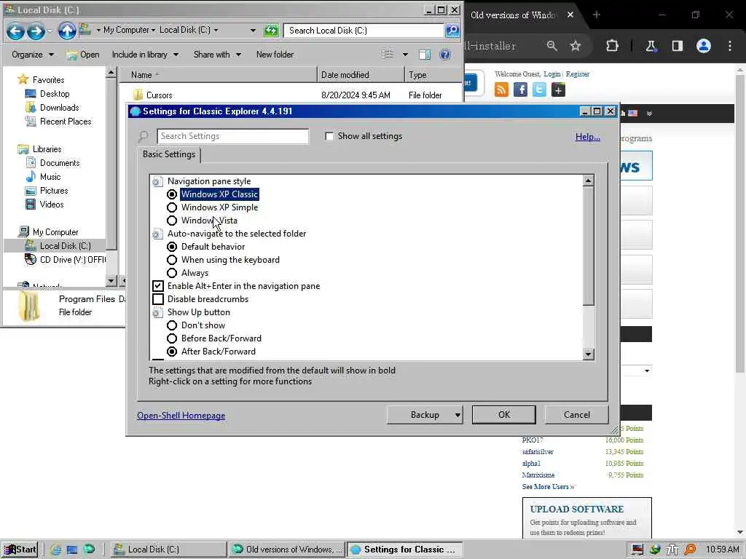Click the Start button on taskbar
746x559 pixels.
click(x=20, y=549)
